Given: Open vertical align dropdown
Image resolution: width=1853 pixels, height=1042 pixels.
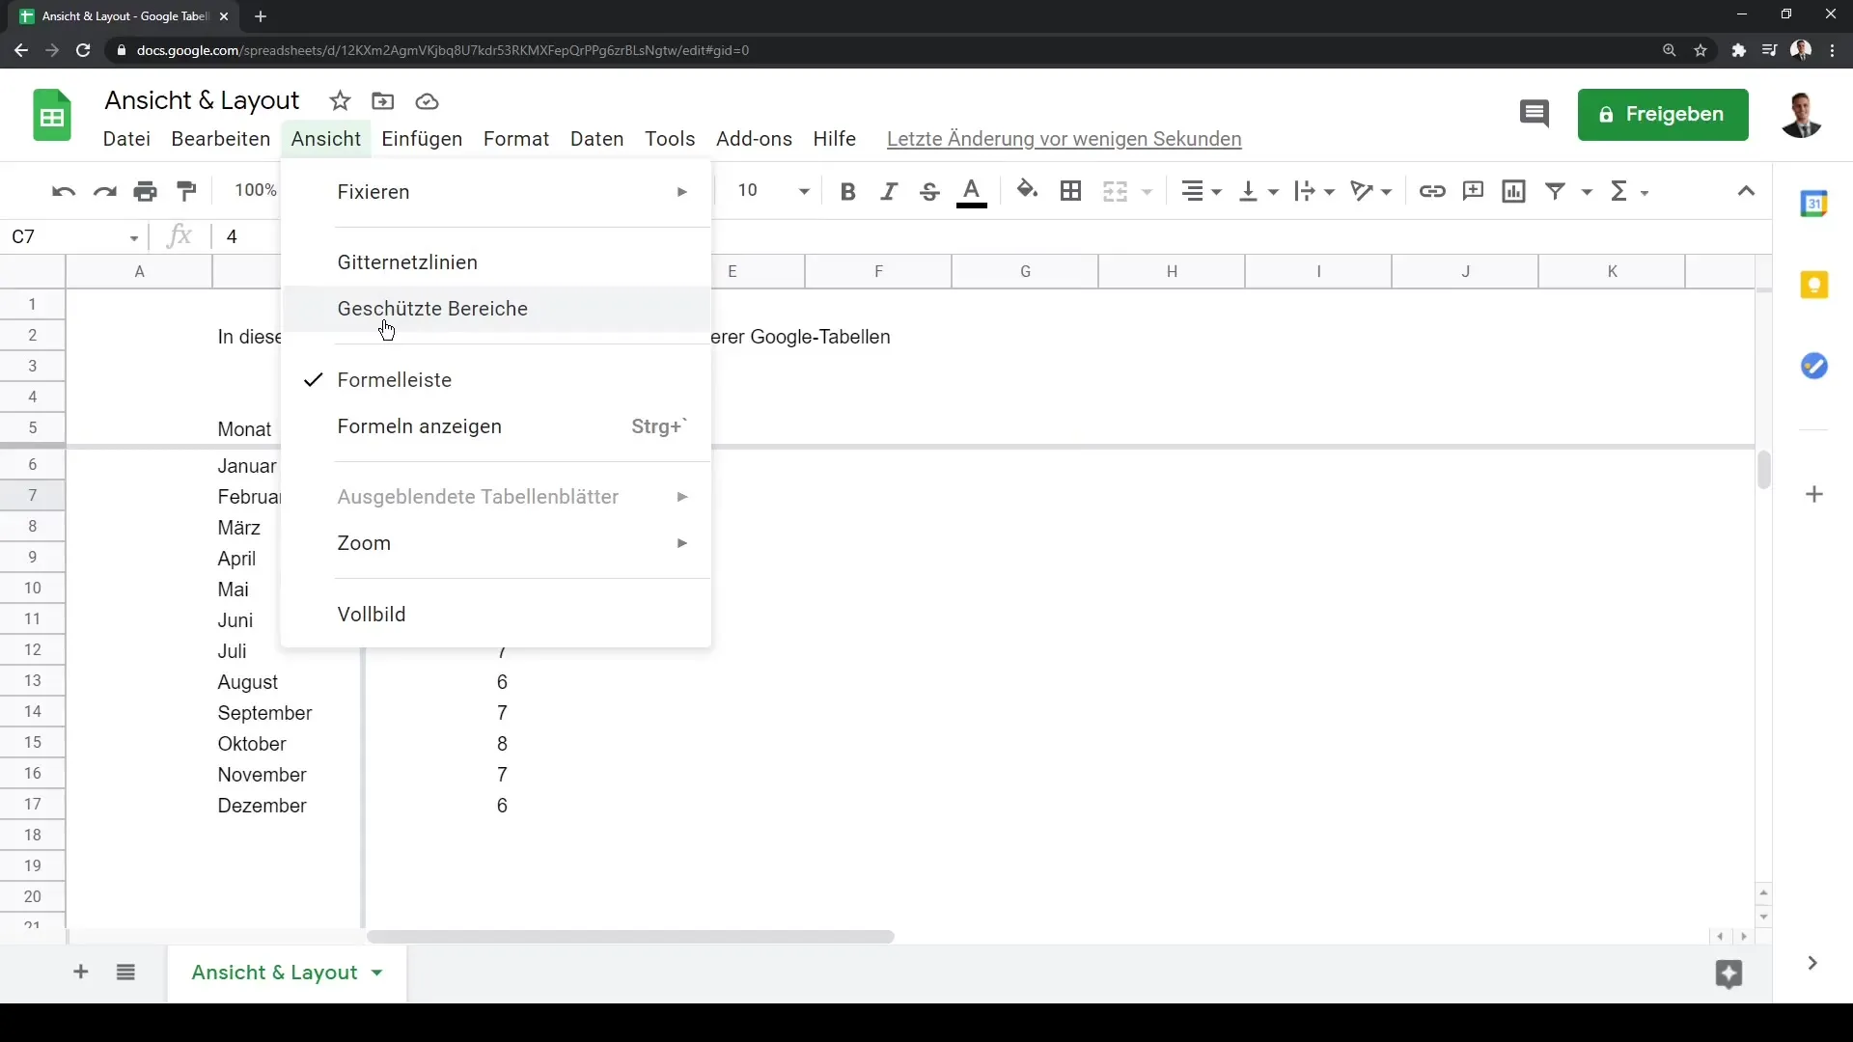Looking at the screenshot, I should [x=1258, y=191].
